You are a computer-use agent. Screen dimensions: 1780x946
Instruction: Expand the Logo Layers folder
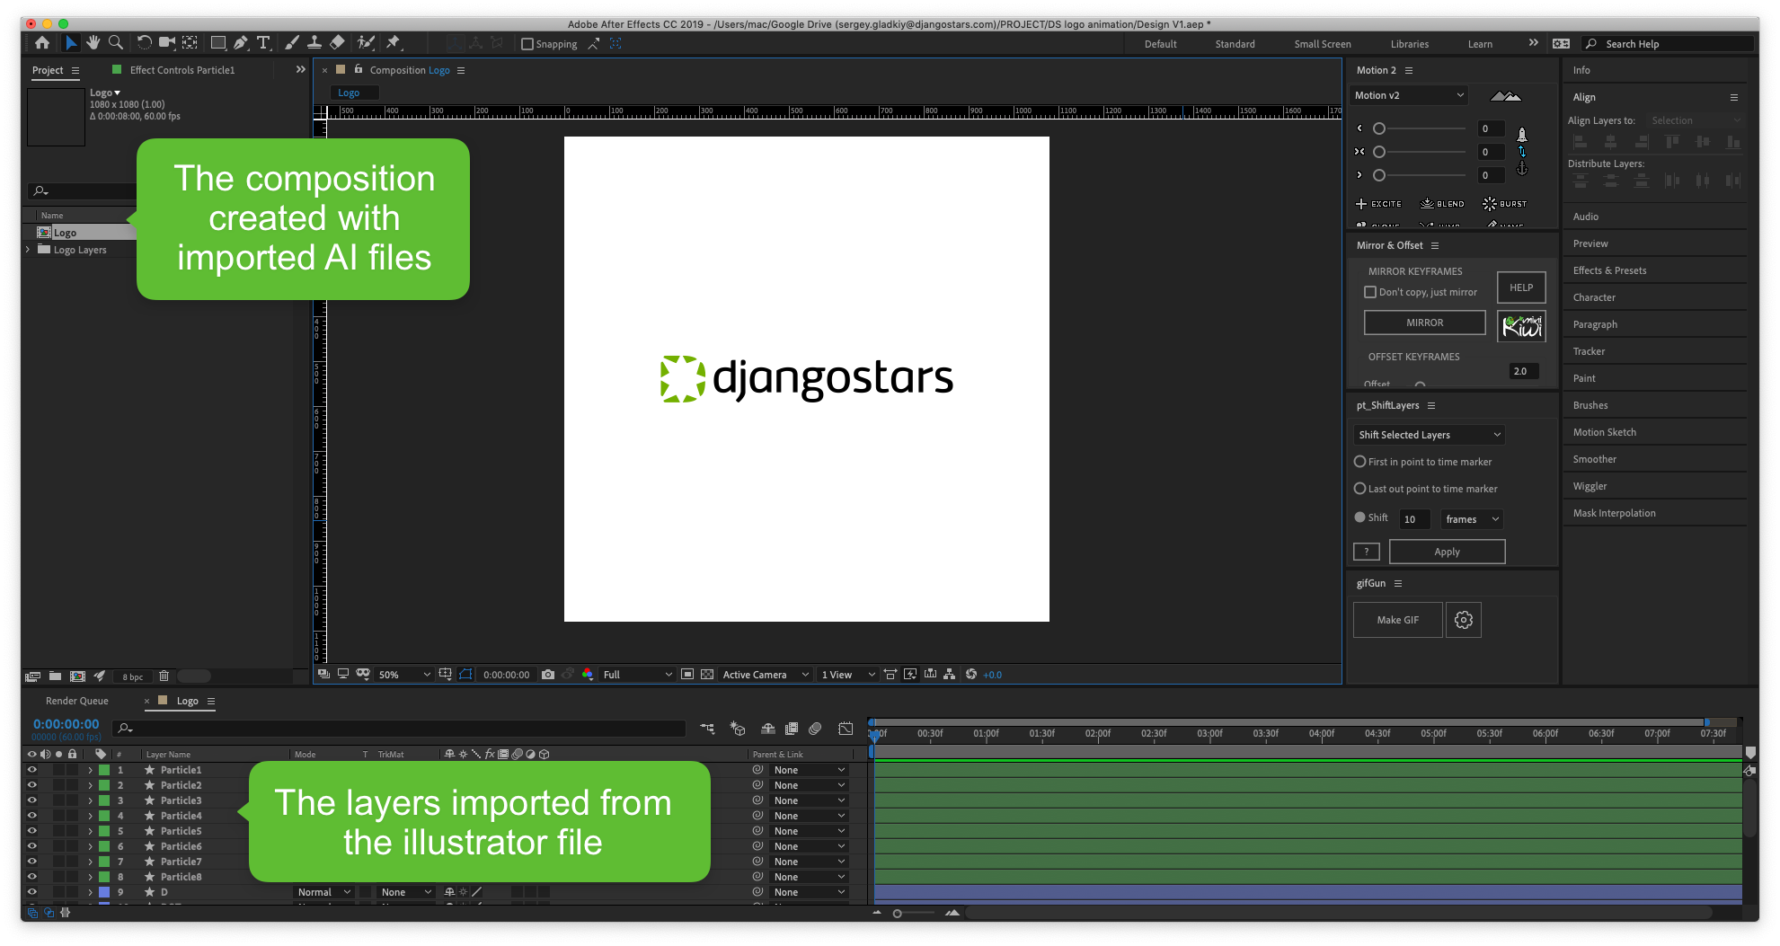tap(28, 250)
